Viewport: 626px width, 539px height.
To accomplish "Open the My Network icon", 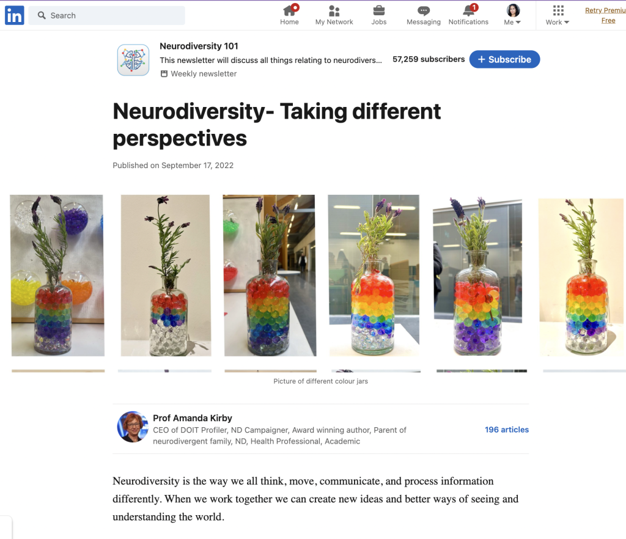I will click(334, 11).
